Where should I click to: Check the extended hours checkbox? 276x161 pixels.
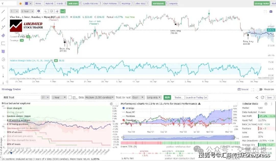click(x=70, y=97)
